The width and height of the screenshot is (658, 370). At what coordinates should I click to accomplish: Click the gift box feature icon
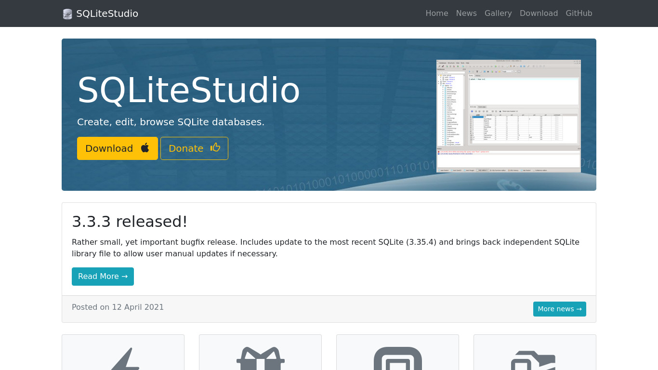[x=261, y=358]
